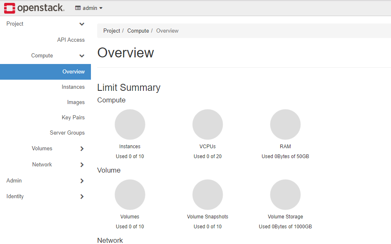Expand the Network section chevron
Image resolution: width=391 pixels, height=244 pixels.
click(x=82, y=165)
